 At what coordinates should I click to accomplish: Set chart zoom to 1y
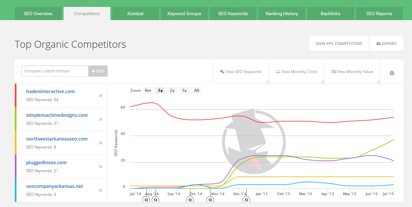click(x=160, y=91)
